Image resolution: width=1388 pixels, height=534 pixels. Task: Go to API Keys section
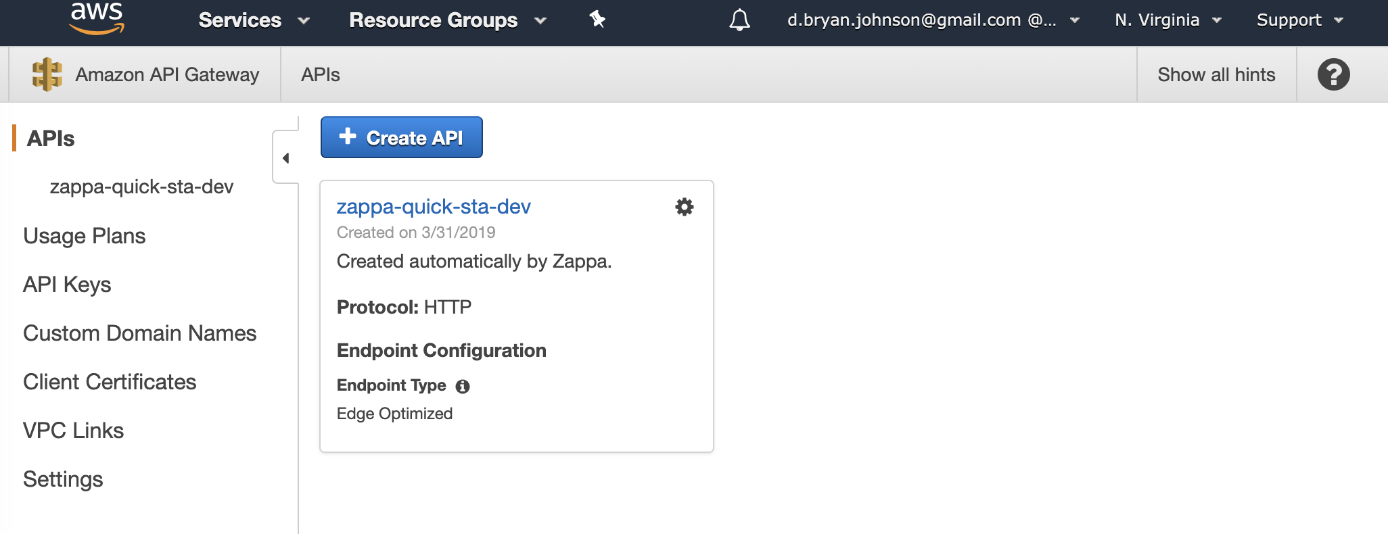(67, 285)
